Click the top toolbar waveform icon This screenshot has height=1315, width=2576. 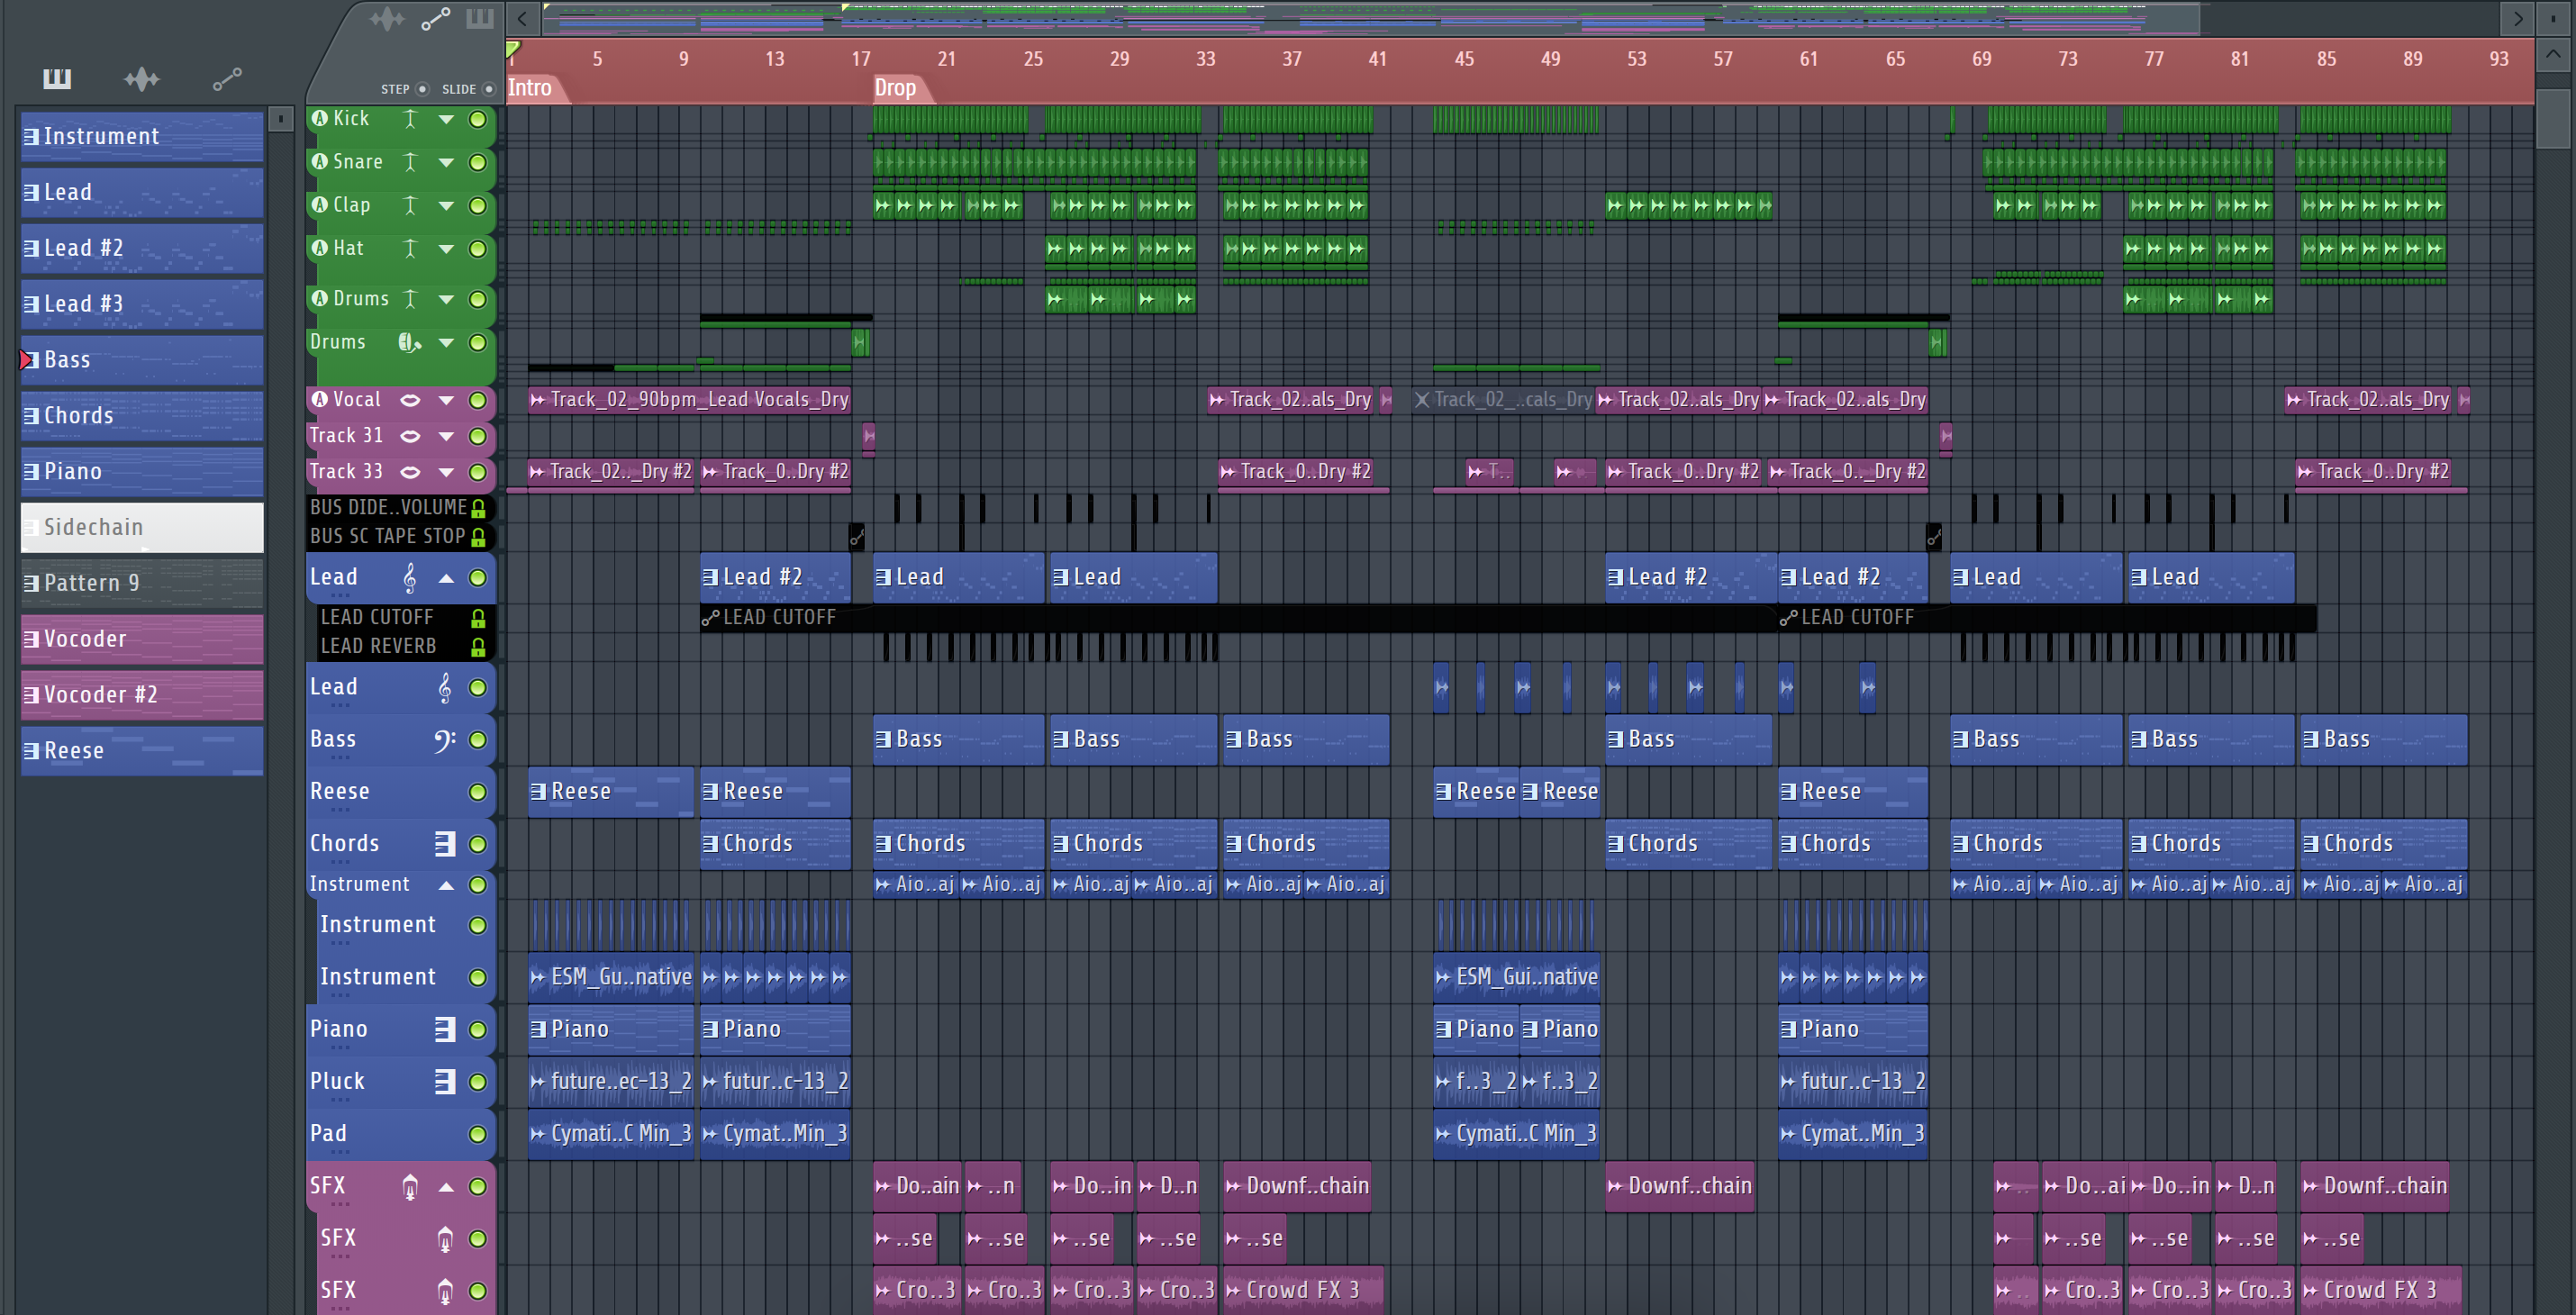click(387, 18)
